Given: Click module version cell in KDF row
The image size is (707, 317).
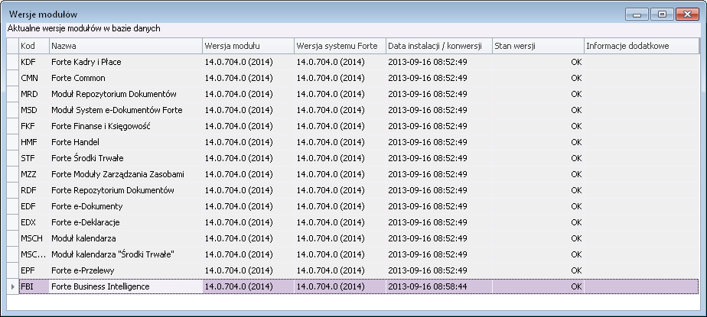Looking at the screenshot, I should [249, 62].
